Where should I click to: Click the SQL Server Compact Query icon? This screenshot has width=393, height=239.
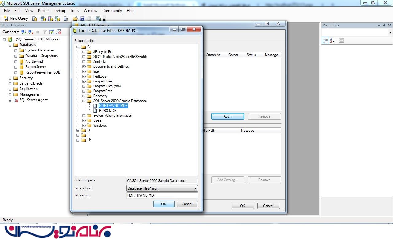[x=66, y=18]
